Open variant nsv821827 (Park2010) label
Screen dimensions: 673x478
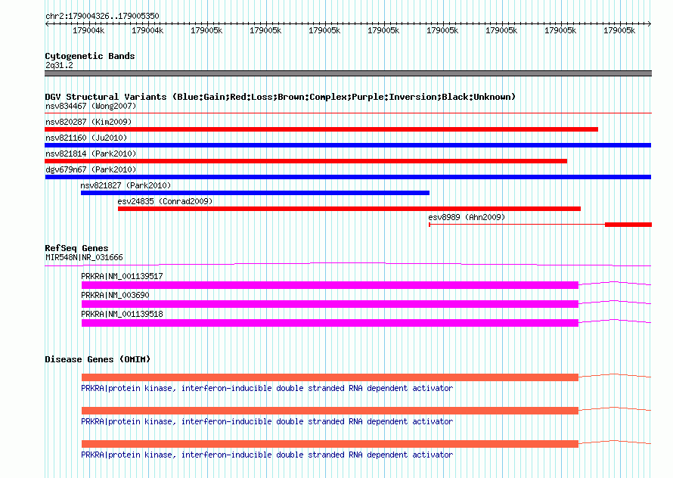pyautogui.click(x=126, y=185)
